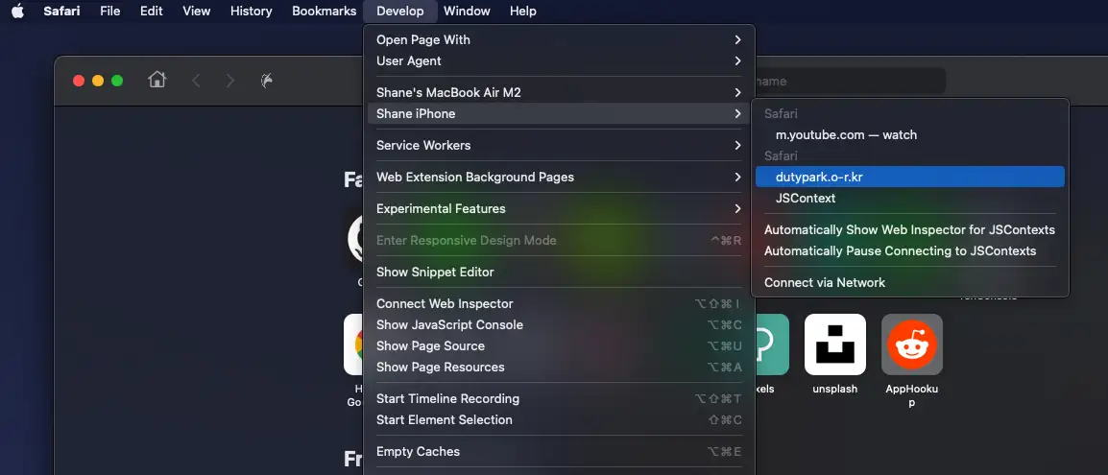Screen dimensions: 1108x475
Task: Click the forward navigation arrow
Action: [x=229, y=81]
